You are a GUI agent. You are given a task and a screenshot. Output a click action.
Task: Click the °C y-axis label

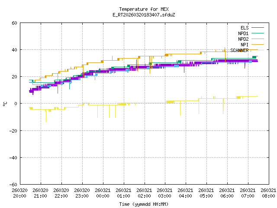pos(5,104)
